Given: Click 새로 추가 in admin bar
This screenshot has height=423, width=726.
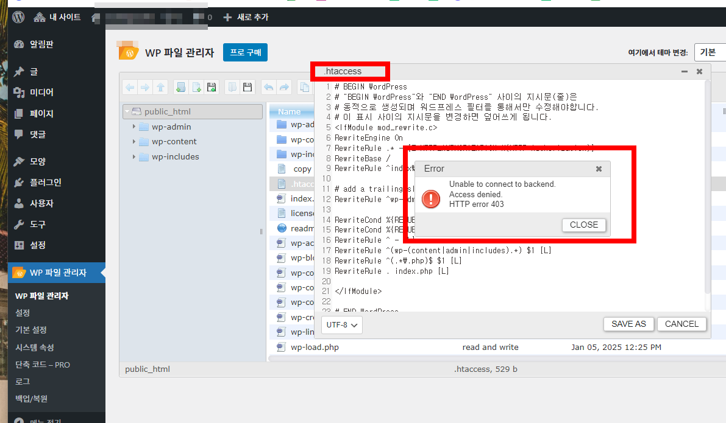Looking at the screenshot, I should tap(246, 17).
